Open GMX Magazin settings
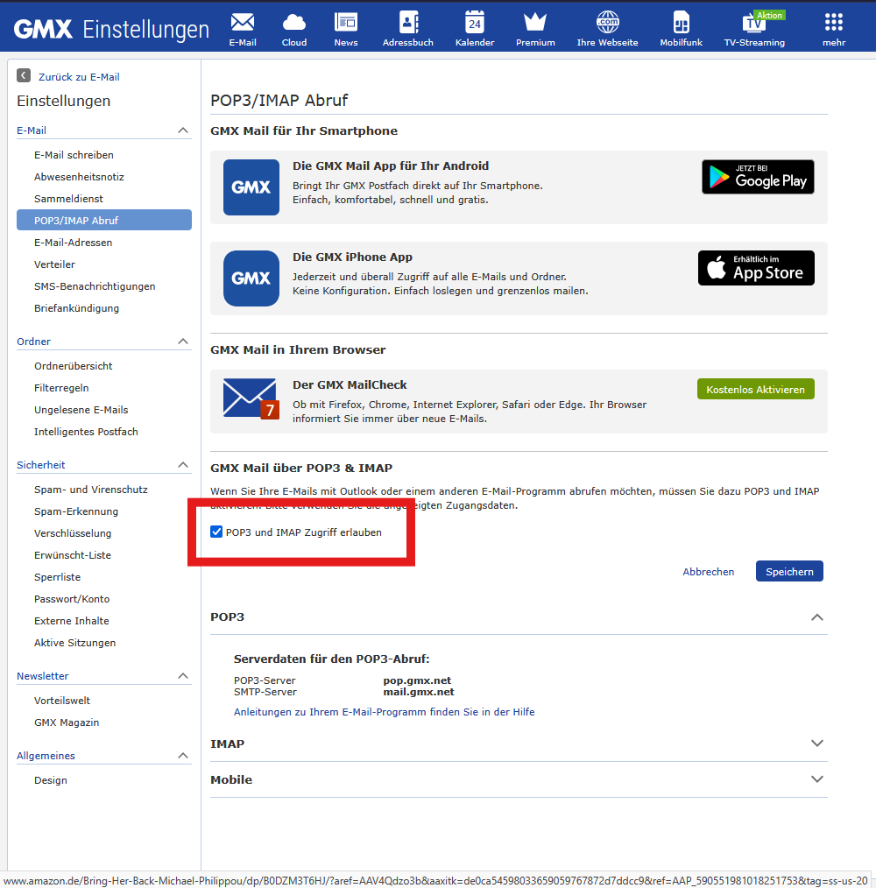 pos(67,722)
